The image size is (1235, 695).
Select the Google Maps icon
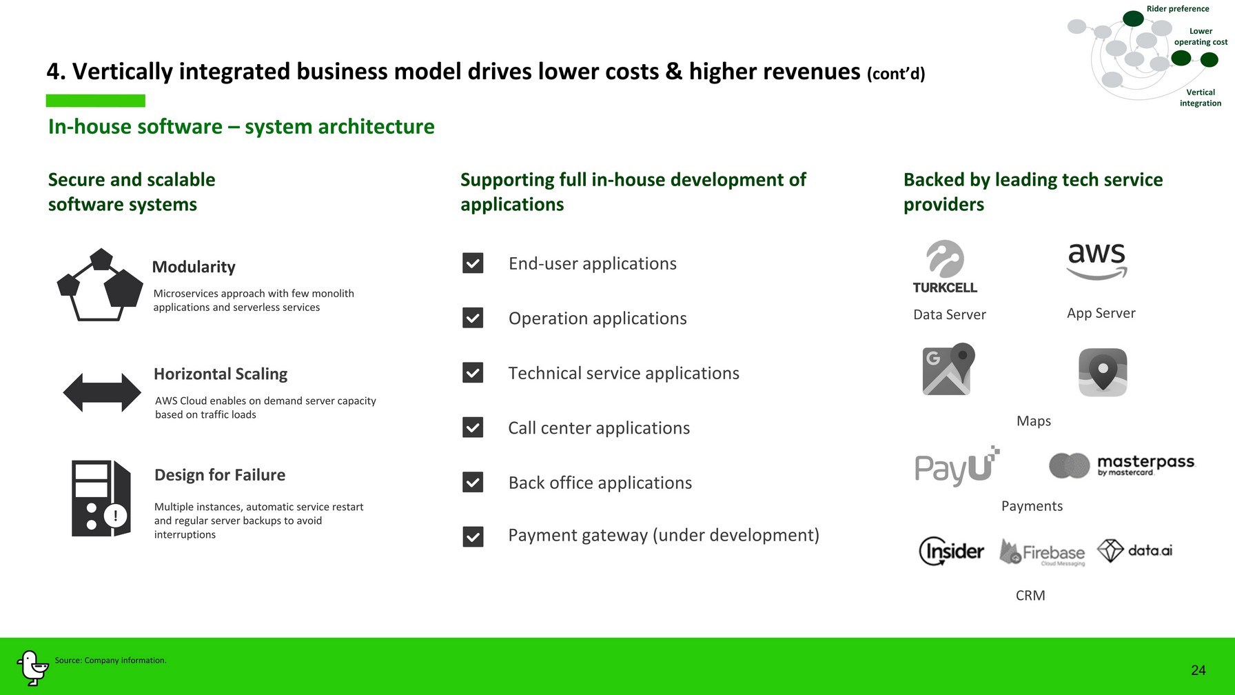[948, 370]
